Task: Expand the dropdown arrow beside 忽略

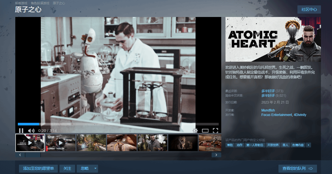Action: 95,168
